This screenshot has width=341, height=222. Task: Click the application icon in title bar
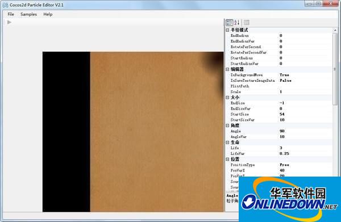coord(5,5)
